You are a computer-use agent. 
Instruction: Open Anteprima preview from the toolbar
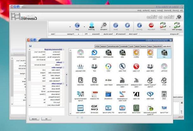104,26
